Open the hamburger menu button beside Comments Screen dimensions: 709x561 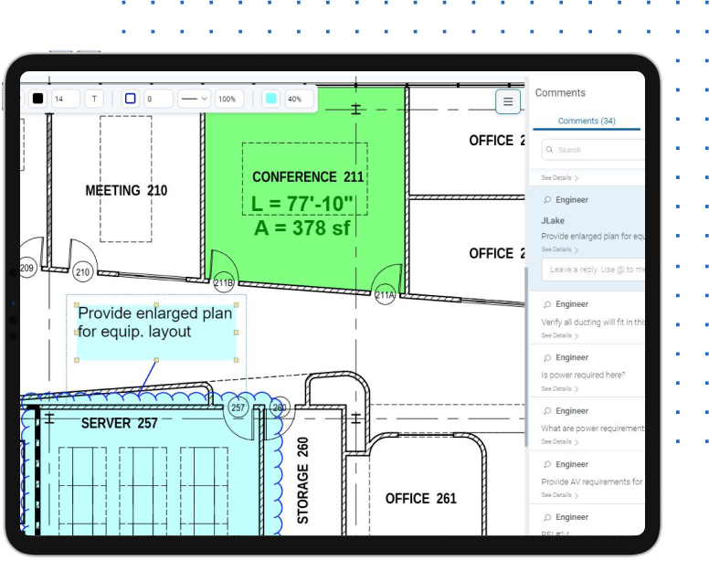point(508,101)
